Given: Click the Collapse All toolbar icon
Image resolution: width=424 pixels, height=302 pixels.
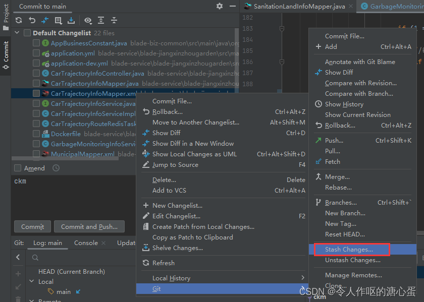Looking at the screenshot, I should point(114,20).
